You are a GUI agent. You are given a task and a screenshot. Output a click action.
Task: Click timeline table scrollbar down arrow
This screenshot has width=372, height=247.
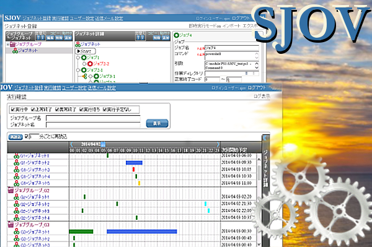click(x=259, y=244)
